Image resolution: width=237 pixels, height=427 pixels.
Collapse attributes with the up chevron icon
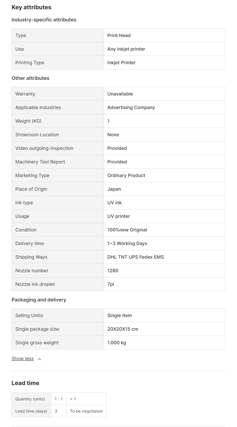(x=40, y=359)
